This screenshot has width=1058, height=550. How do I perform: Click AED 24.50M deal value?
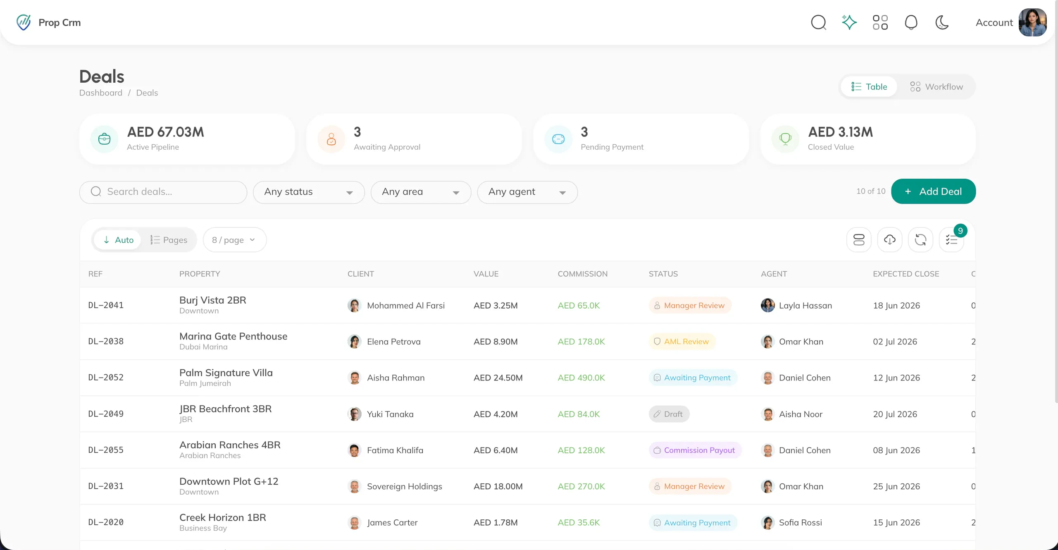click(x=498, y=378)
